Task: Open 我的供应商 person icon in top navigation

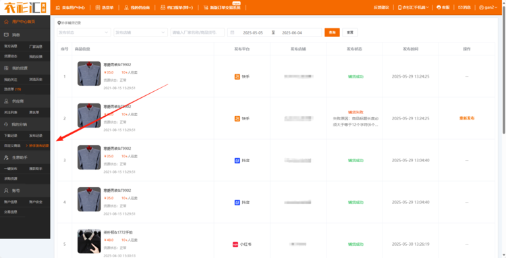Action: [127, 7]
